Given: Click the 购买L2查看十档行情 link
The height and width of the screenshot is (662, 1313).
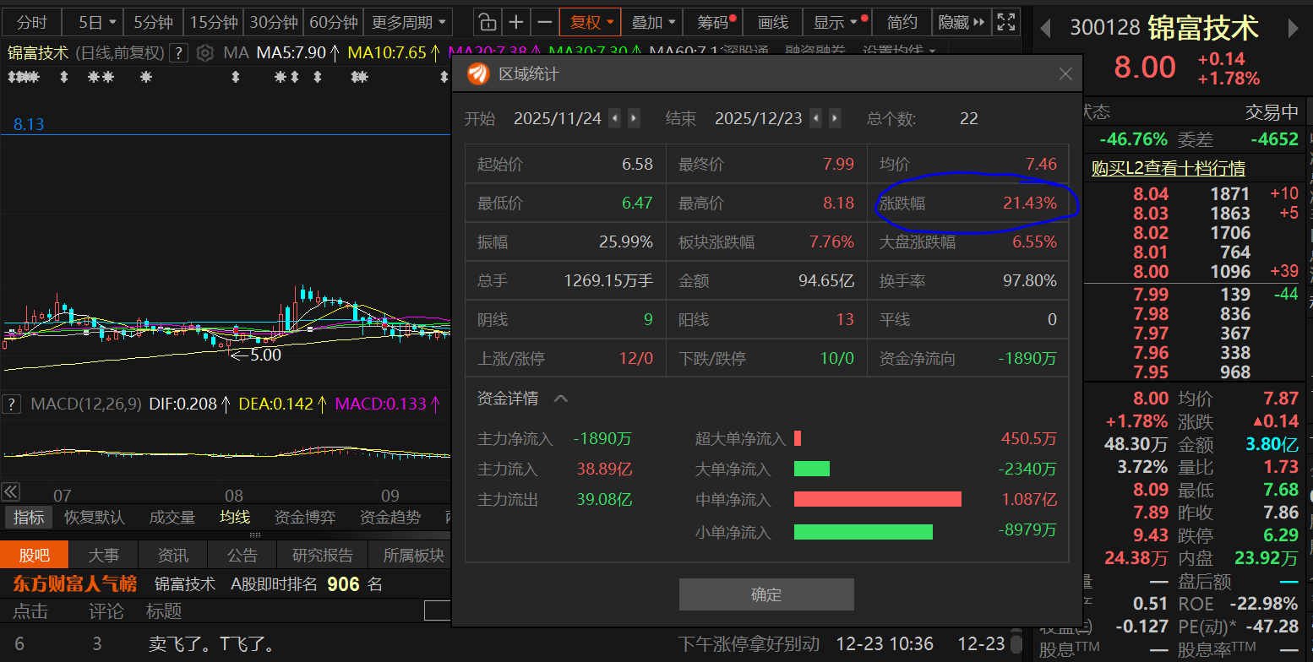Looking at the screenshot, I should pos(1168,169).
